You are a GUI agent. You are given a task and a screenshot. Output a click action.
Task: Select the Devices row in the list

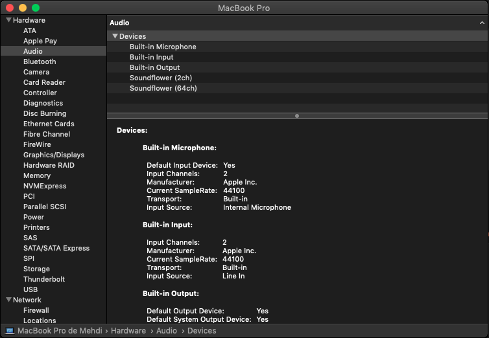coord(297,36)
